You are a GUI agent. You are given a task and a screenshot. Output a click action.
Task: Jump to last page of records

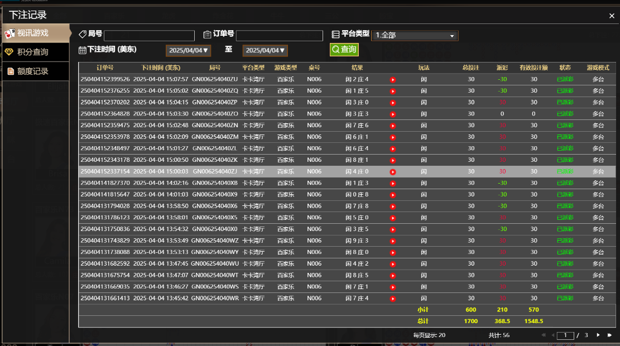[x=609, y=335]
